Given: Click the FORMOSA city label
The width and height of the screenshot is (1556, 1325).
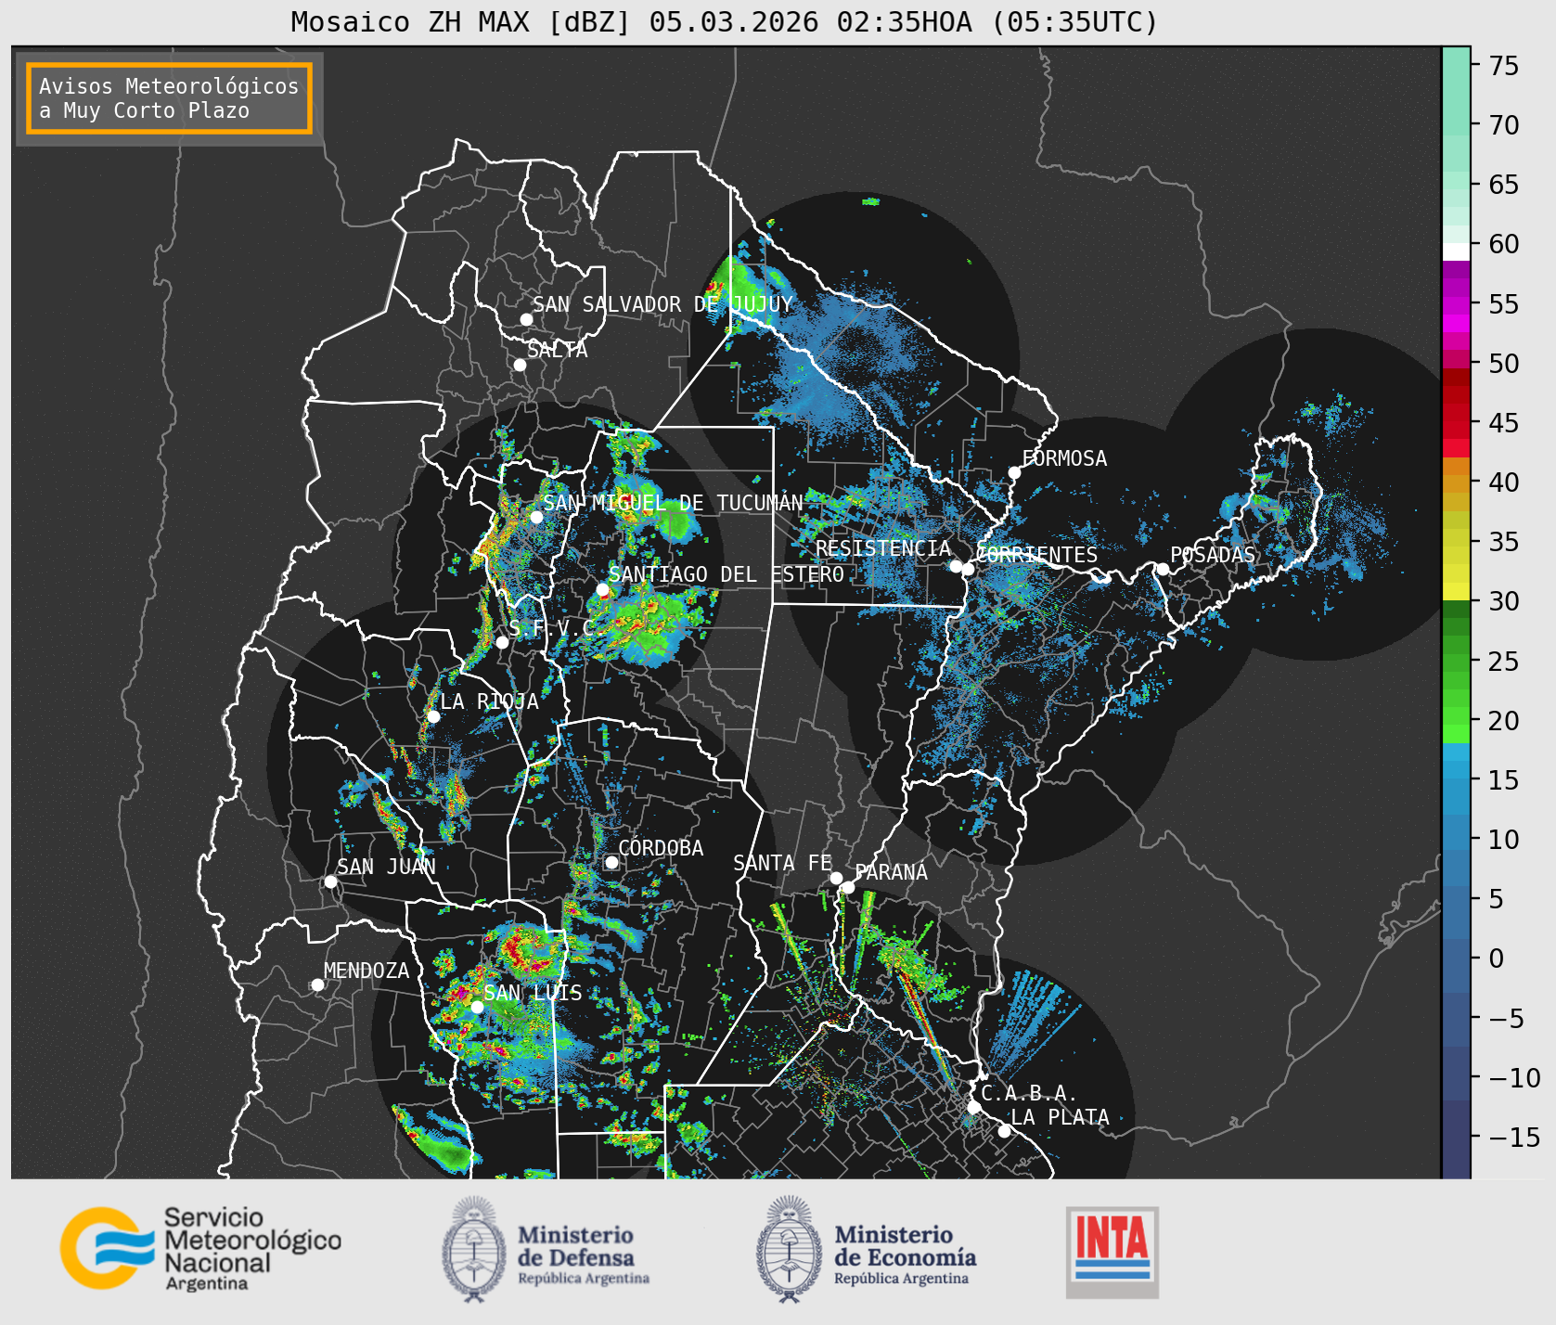Looking at the screenshot, I should click(x=1064, y=458).
